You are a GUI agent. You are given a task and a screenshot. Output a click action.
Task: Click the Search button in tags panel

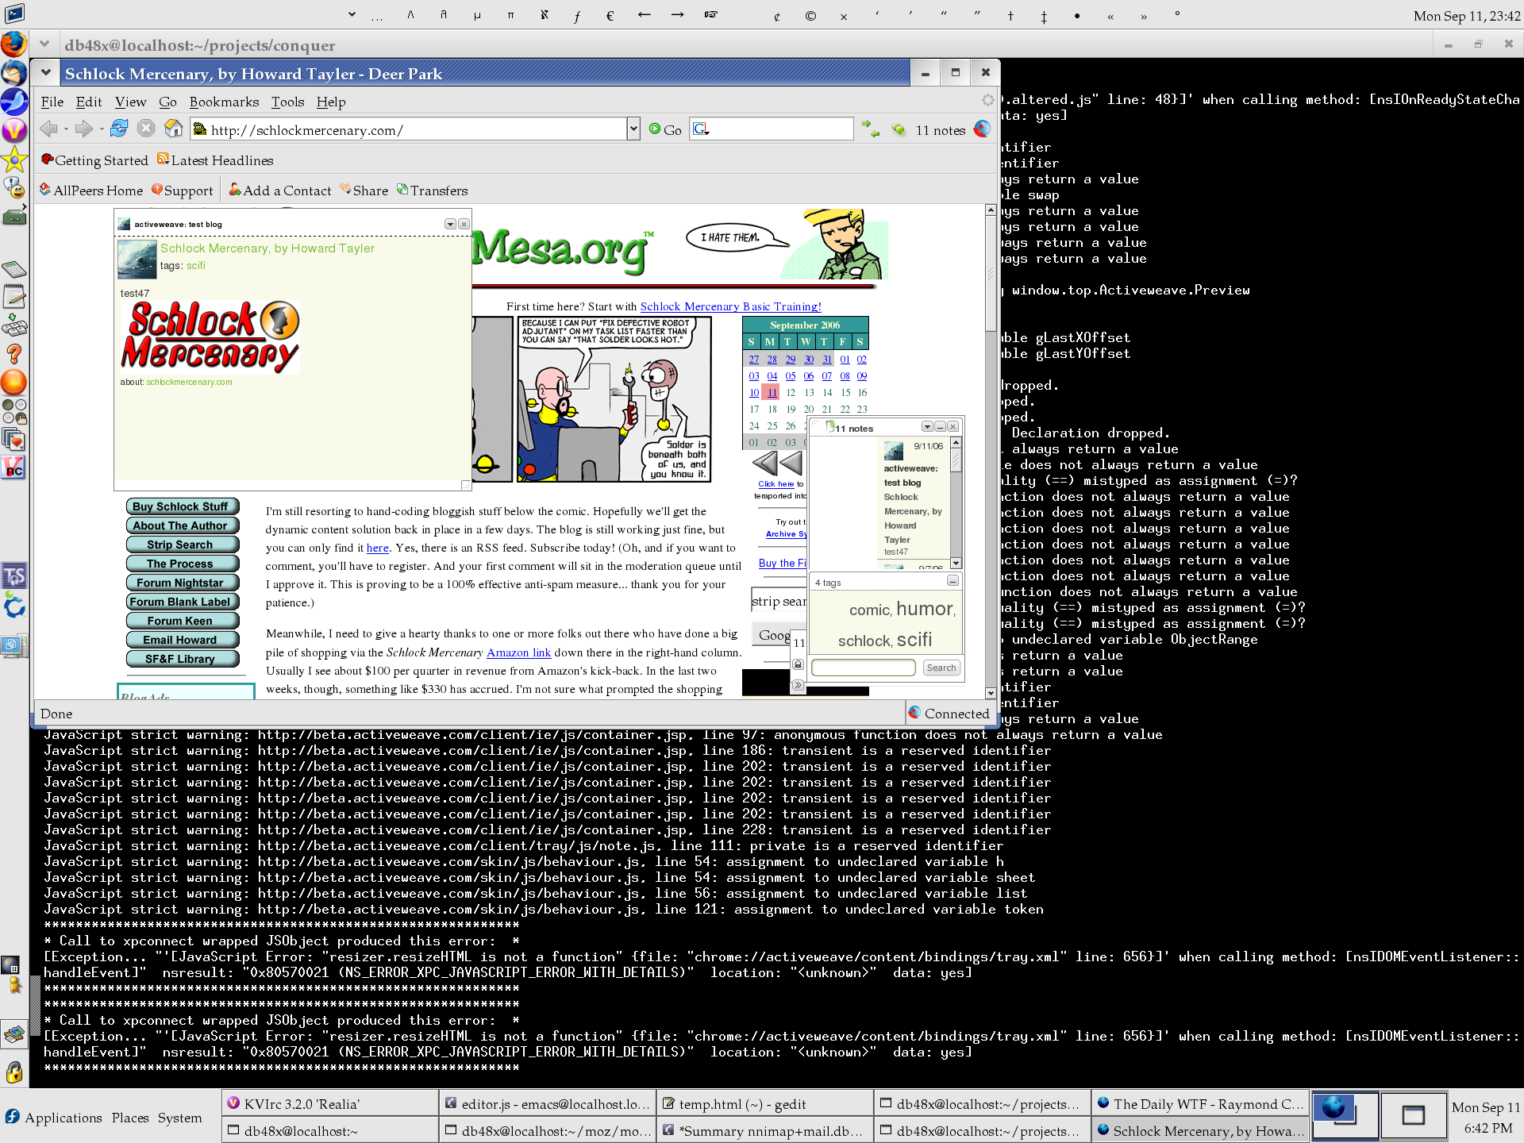[941, 668]
